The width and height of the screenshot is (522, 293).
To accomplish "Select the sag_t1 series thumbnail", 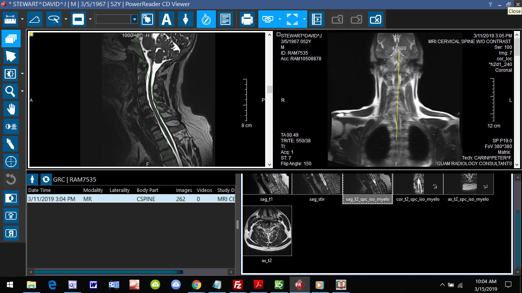I will tap(267, 184).
